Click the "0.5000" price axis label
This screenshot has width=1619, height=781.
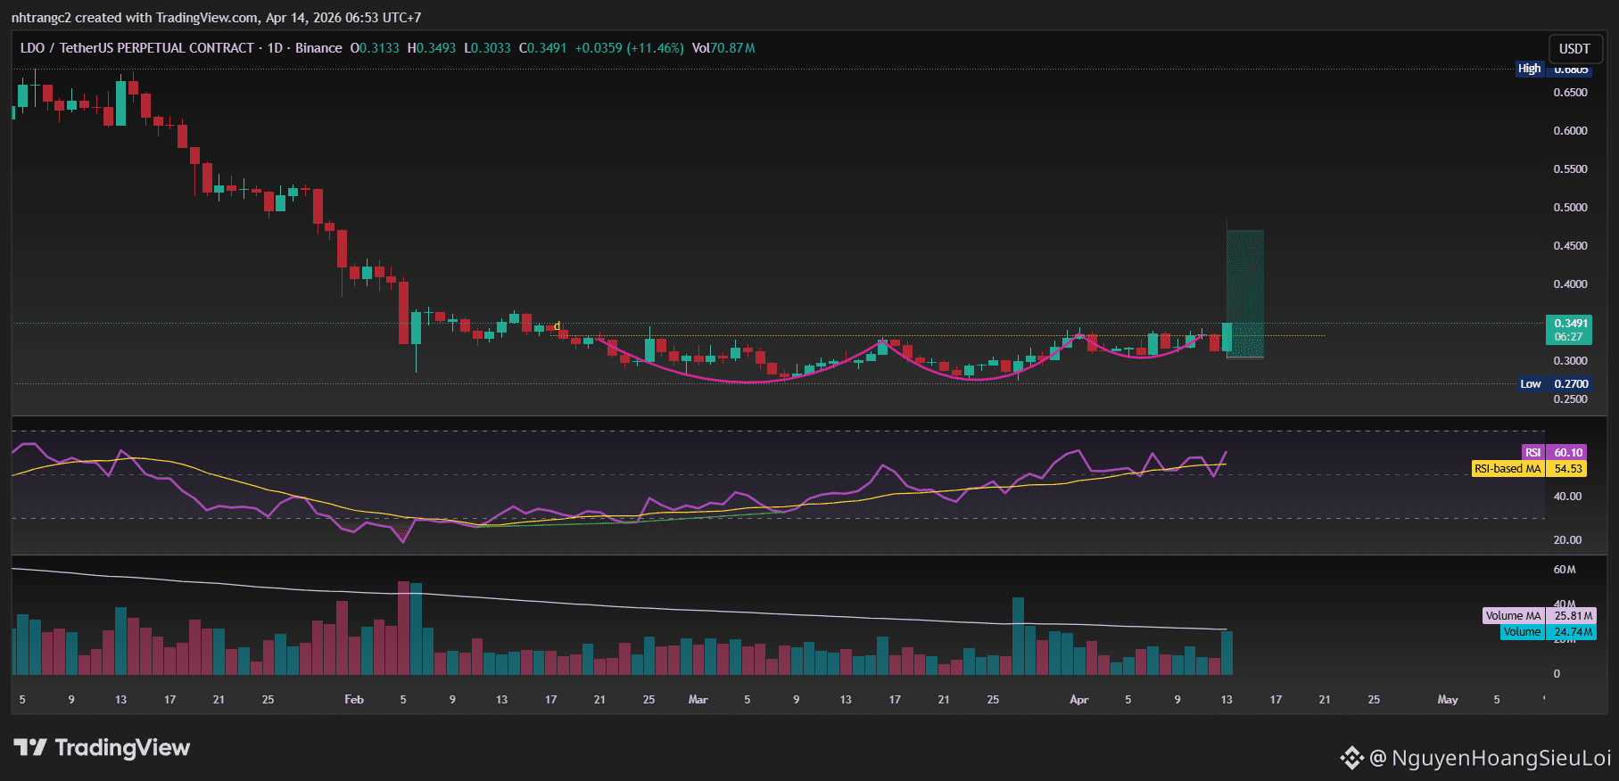click(x=1571, y=208)
